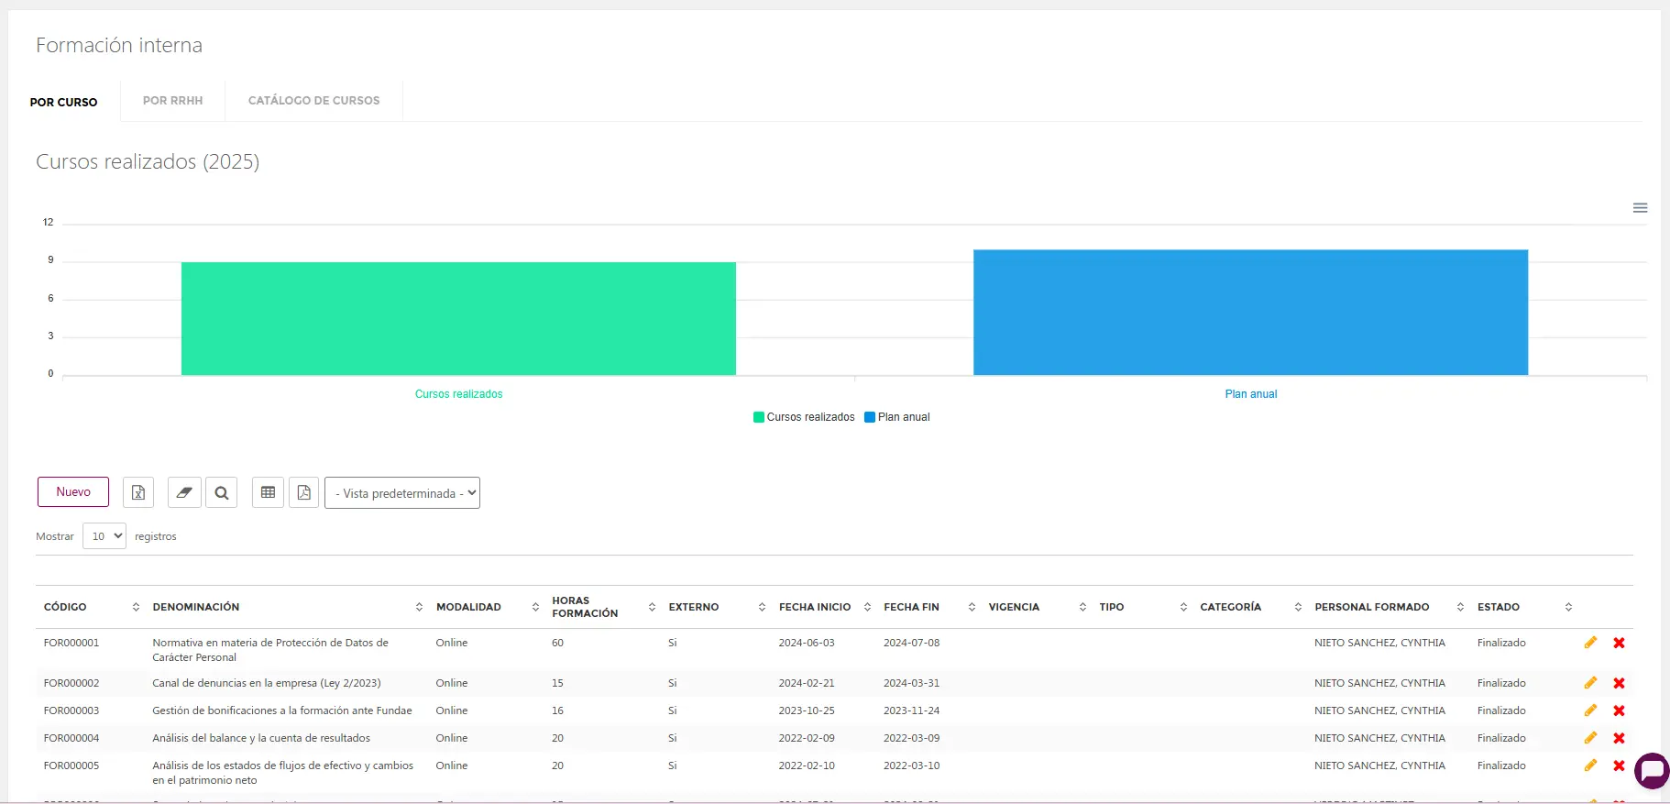Toggle Plan anual legend series
Image resolution: width=1670 pixels, height=804 pixels.
pos(897,417)
